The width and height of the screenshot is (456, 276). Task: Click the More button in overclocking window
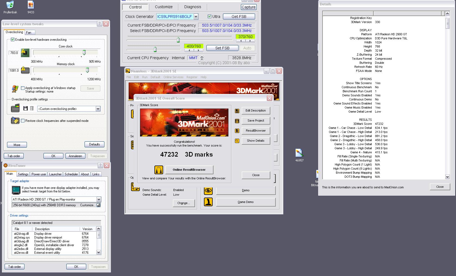(17, 145)
